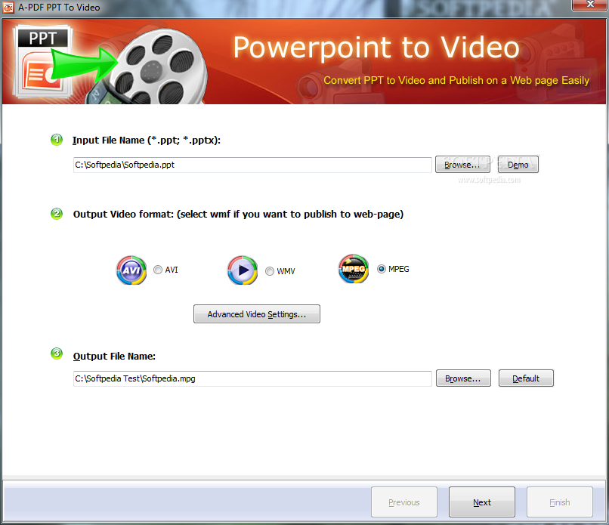Click 'Convert PPT to Video' banner subtitle
609x525 pixels.
(456, 80)
